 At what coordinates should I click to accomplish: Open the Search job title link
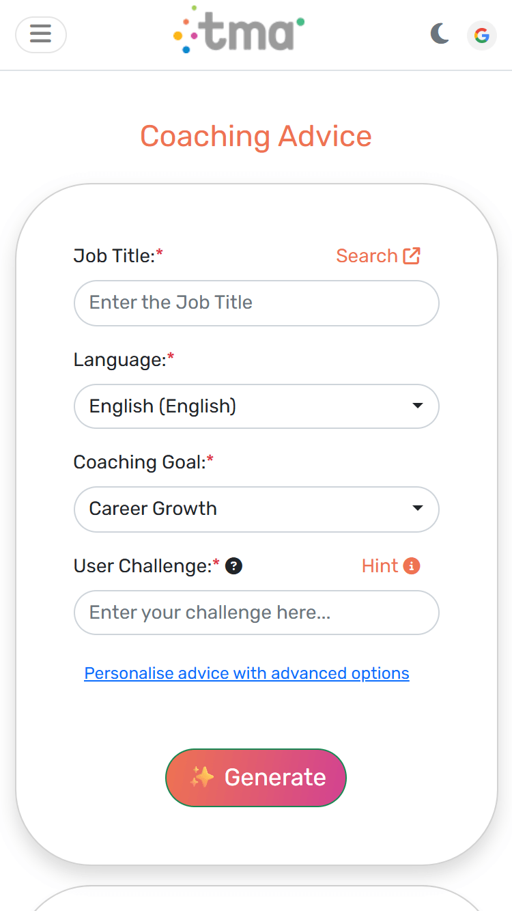point(367,256)
